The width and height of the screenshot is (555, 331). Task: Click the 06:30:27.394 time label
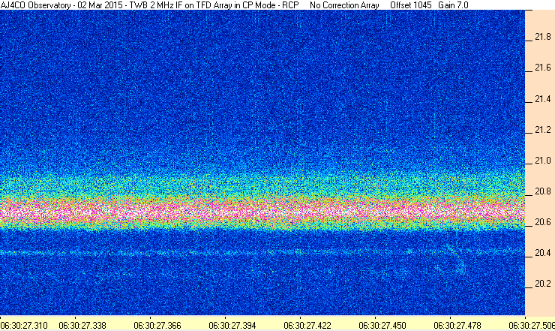coord(232,325)
